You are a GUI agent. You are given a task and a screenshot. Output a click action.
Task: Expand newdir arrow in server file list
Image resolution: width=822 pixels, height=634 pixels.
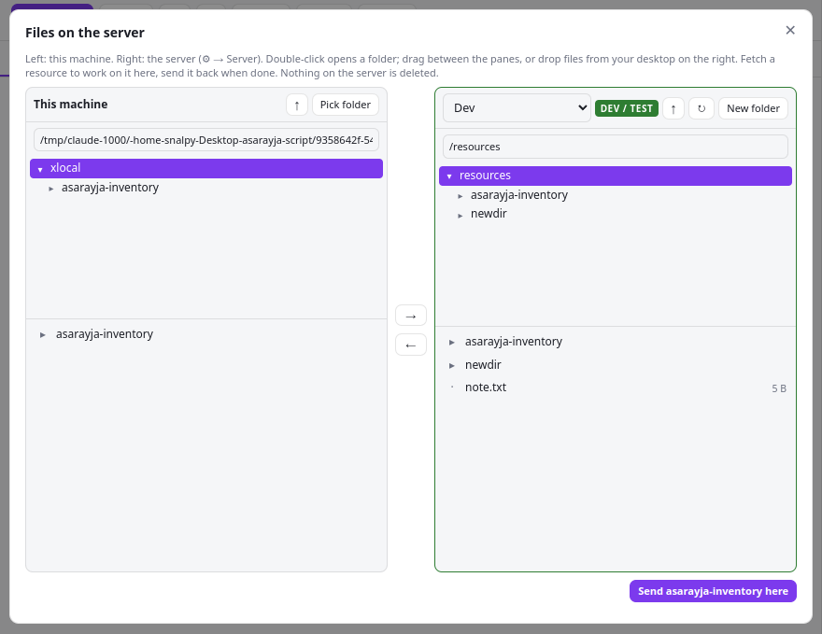pos(451,365)
